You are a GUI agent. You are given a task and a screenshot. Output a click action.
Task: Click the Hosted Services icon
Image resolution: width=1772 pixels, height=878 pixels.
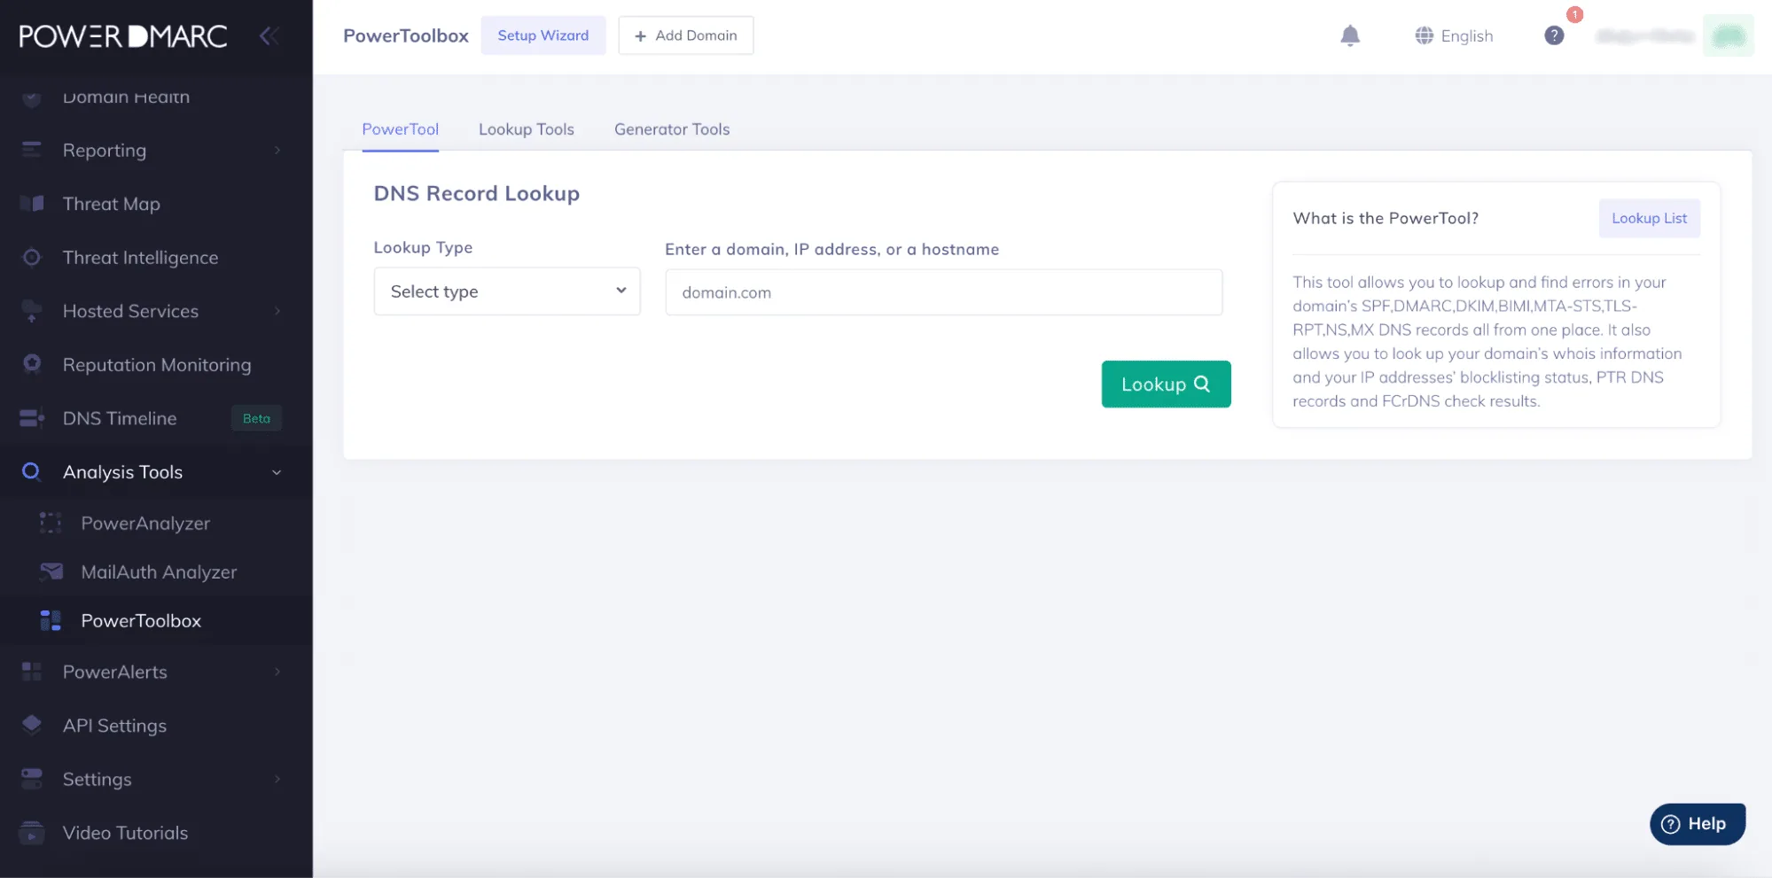coord(32,311)
